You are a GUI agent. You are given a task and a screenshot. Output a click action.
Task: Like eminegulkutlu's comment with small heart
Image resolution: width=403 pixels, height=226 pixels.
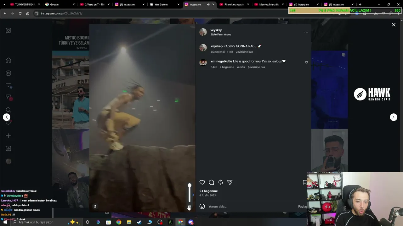tap(306, 62)
